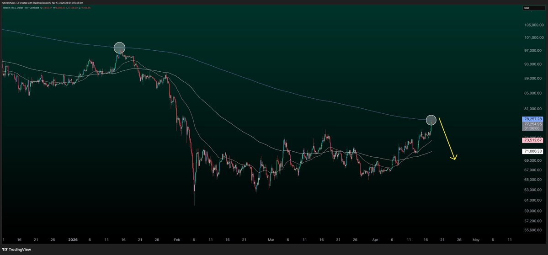548x255 pixels.
Task: Click the 69,000.00 price axis label
Action: click(x=533, y=161)
